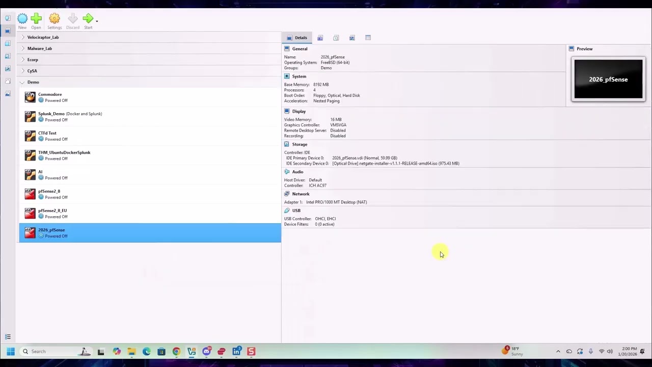The width and height of the screenshot is (652, 367).
Task: Click the 2026_pfSense preview thumbnail
Action: 608,80
